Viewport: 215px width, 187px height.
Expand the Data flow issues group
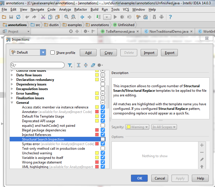coord(12,75)
